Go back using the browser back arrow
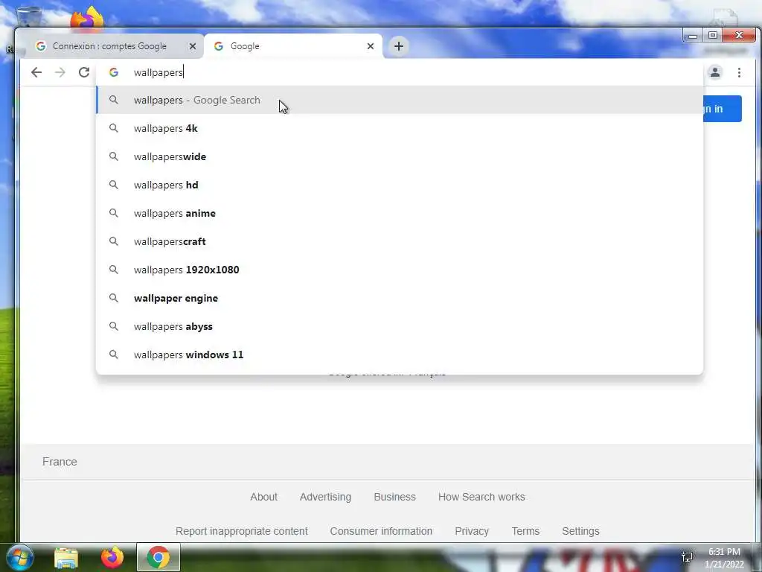 point(36,72)
